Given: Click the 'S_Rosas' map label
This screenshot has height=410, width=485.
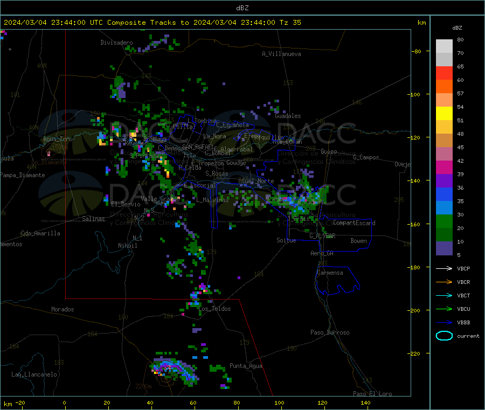Looking at the screenshot, I should pos(217,173).
